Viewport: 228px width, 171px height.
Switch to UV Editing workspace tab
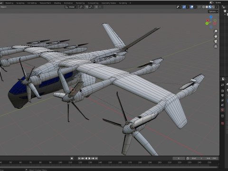click(x=32, y=3)
